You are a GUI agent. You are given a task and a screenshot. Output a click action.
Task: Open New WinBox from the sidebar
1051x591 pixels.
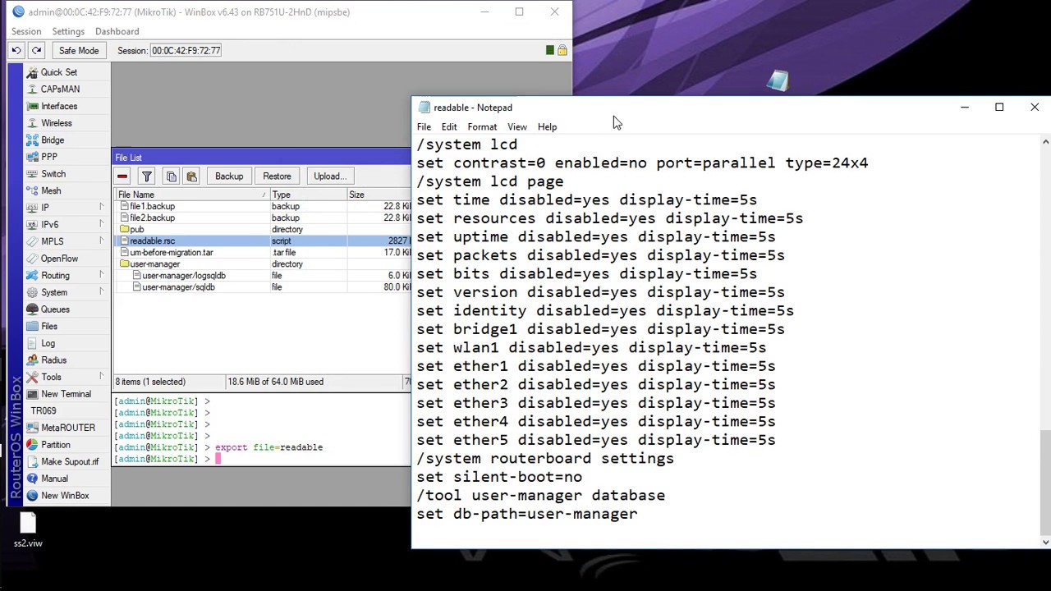pos(65,496)
